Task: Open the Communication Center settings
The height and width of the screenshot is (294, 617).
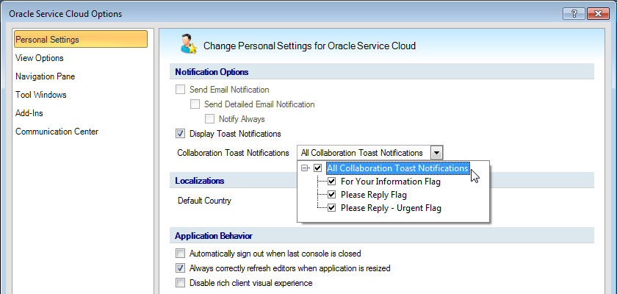Action: tap(57, 132)
